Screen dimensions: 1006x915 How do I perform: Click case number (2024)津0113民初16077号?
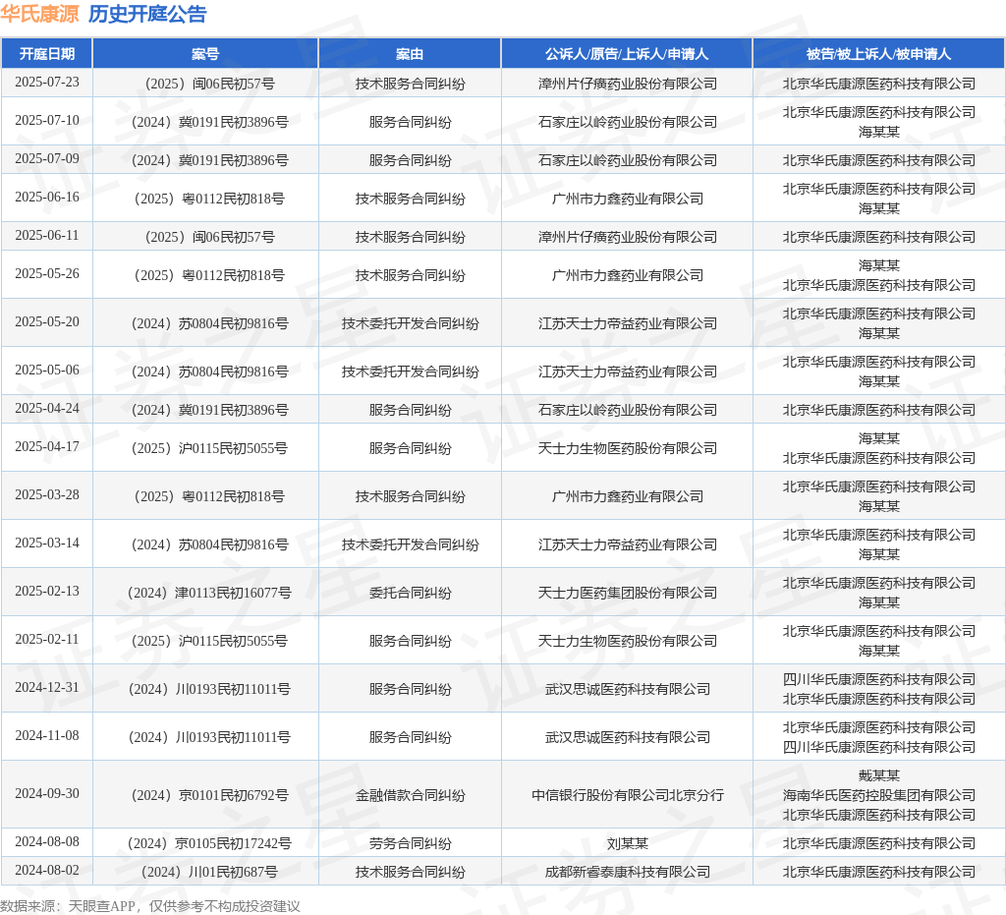(x=209, y=593)
